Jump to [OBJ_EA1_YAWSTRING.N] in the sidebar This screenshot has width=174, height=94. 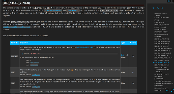coord(162,53)
